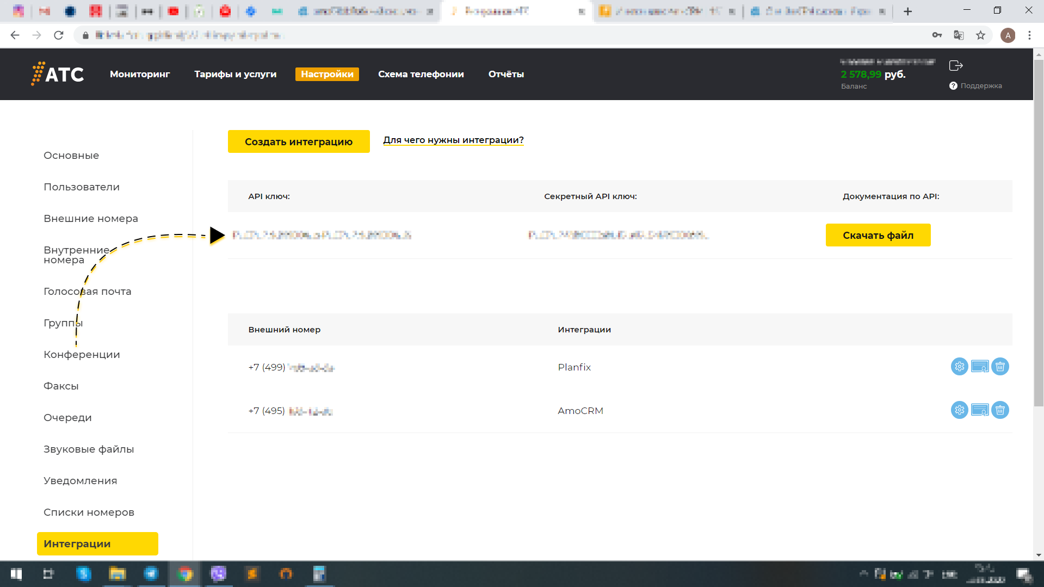Bookmark this page with star icon
The width and height of the screenshot is (1044, 587).
pos(980,35)
